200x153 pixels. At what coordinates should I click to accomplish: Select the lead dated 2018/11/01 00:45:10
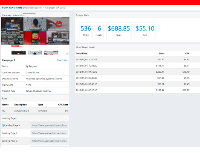pyautogui.click(x=137, y=84)
